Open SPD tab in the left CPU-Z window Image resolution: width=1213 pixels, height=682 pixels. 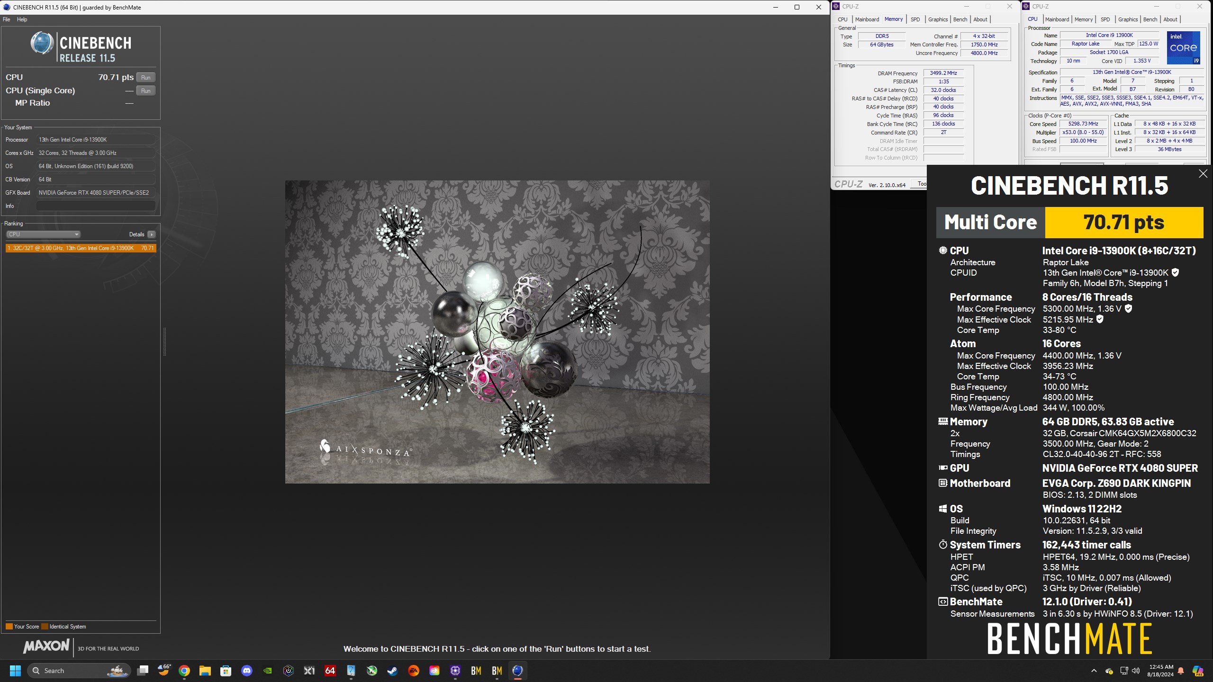(915, 19)
